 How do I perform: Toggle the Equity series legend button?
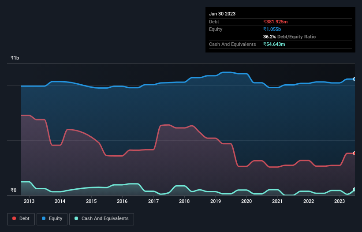[x=52, y=219]
